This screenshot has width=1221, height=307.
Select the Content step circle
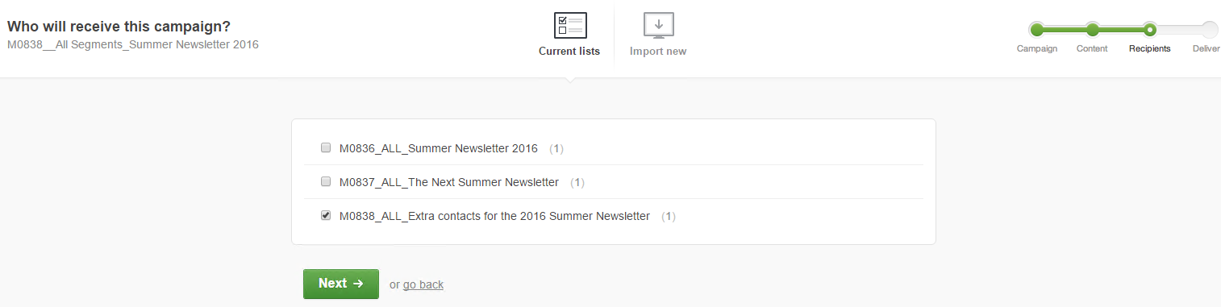coord(1093,30)
